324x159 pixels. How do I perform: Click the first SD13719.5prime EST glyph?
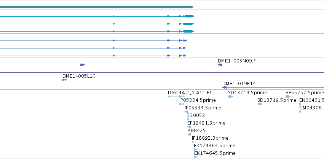231,97
